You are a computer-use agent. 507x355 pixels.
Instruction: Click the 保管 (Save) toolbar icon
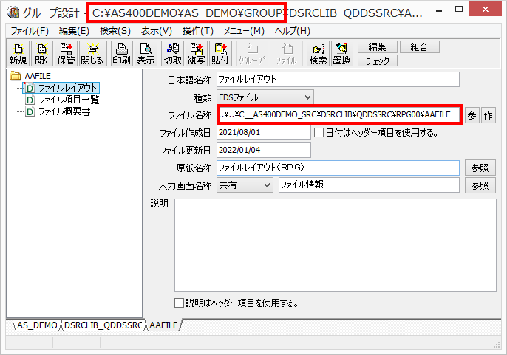[66, 54]
